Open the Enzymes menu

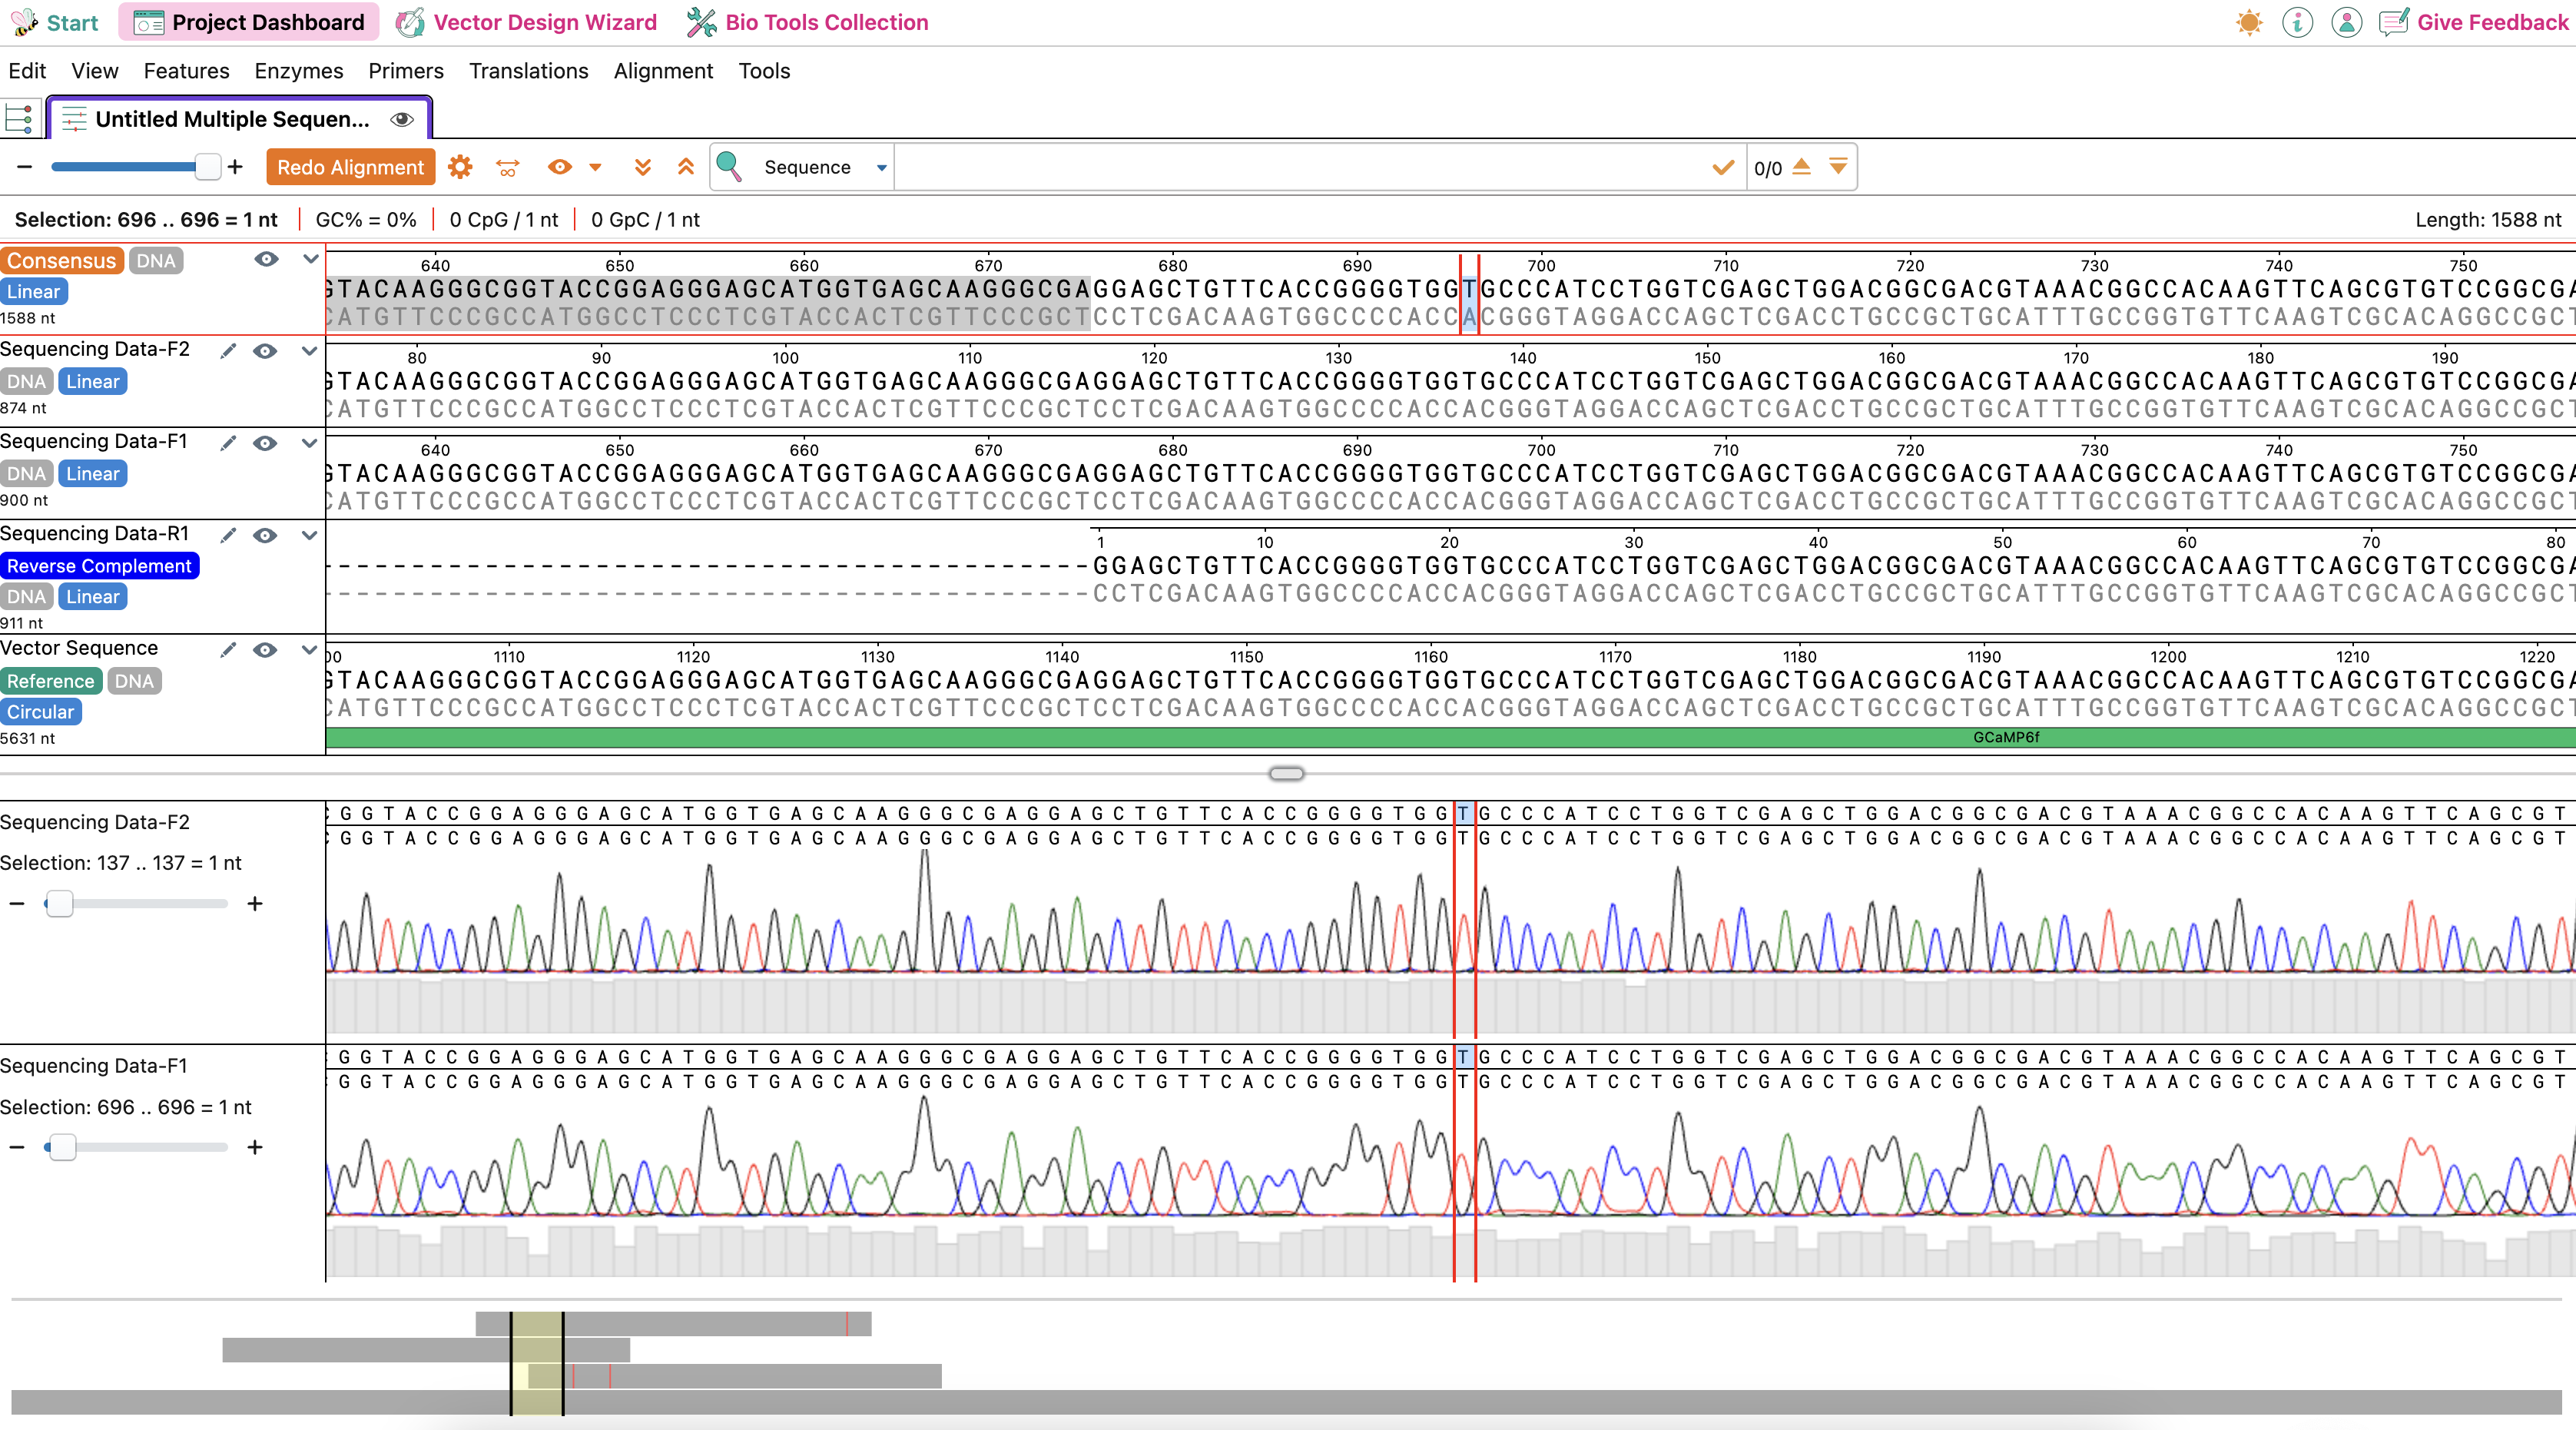(298, 71)
